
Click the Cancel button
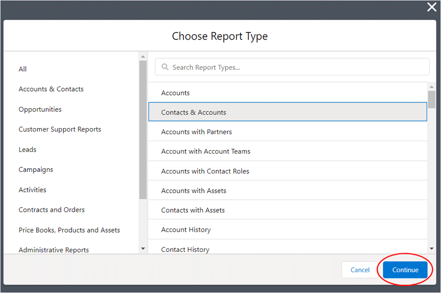click(x=360, y=270)
